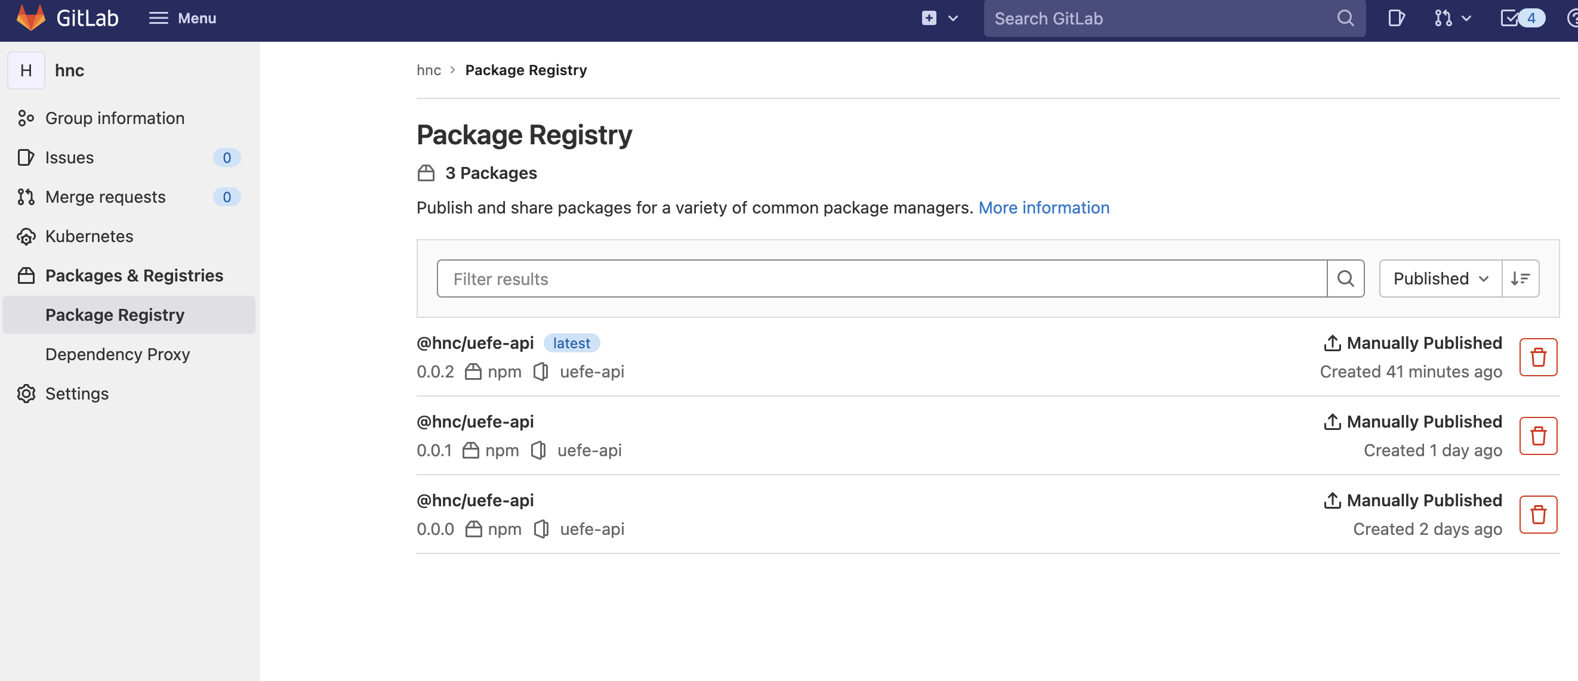
Task: Expand the merge requests chevron in top bar
Action: (x=1466, y=18)
